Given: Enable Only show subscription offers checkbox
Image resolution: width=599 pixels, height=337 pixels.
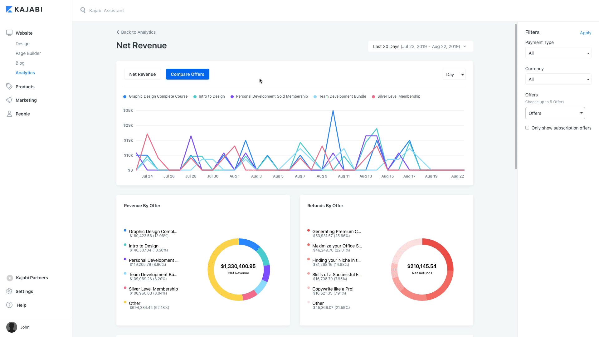Looking at the screenshot, I should point(527,128).
